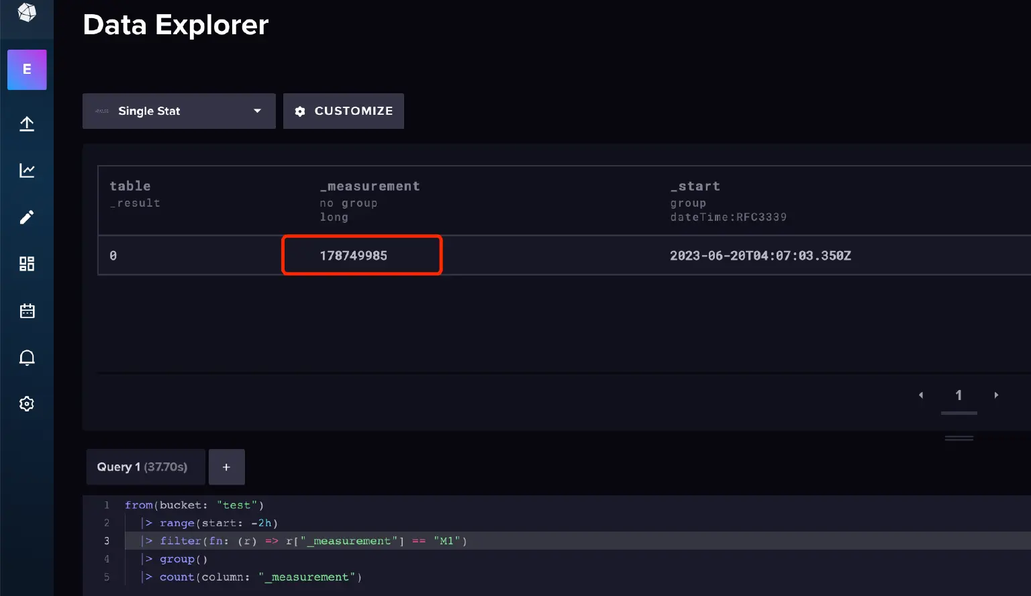Add a new query with plus button

click(x=226, y=467)
